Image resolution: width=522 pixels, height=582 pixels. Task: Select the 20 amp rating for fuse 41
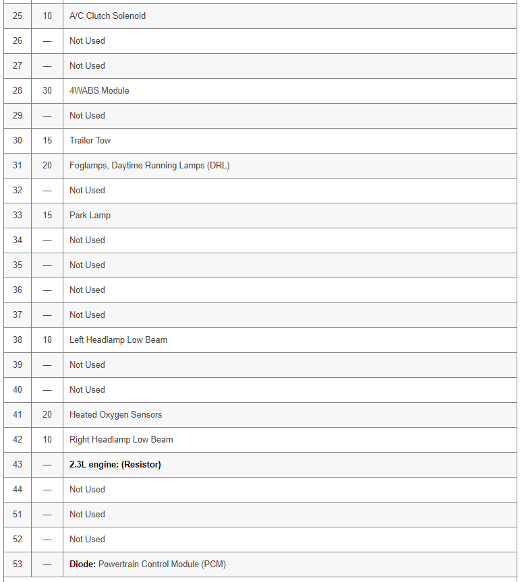point(47,415)
